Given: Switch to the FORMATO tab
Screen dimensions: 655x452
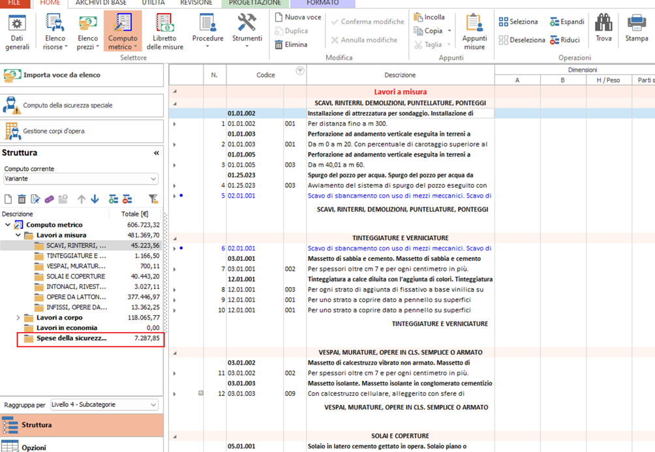Looking at the screenshot, I should tap(322, 3).
